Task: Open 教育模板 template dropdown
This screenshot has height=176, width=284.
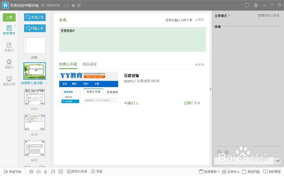Action: tap(209, 171)
